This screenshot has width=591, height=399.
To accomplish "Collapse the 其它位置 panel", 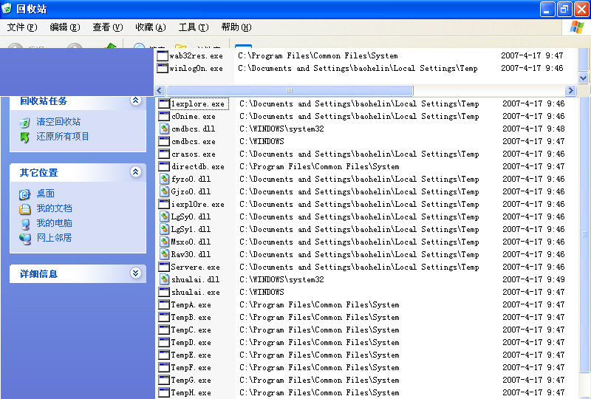I will [x=136, y=172].
